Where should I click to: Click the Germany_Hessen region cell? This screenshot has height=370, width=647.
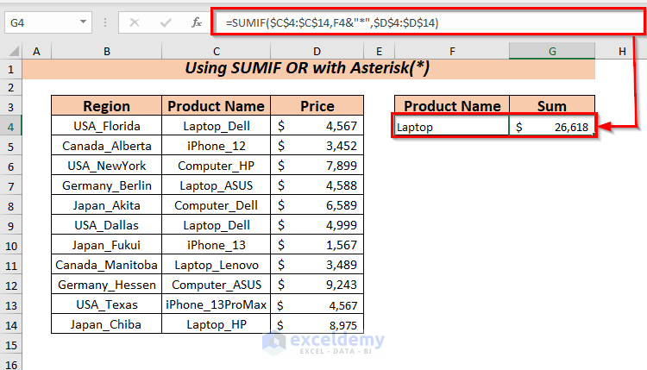pyautogui.click(x=106, y=285)
